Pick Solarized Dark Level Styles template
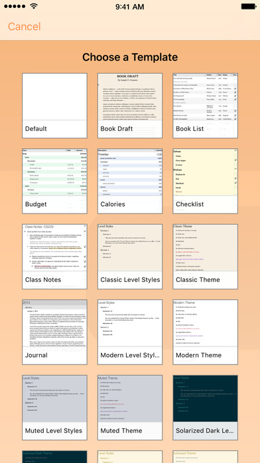 pos(205,408)
